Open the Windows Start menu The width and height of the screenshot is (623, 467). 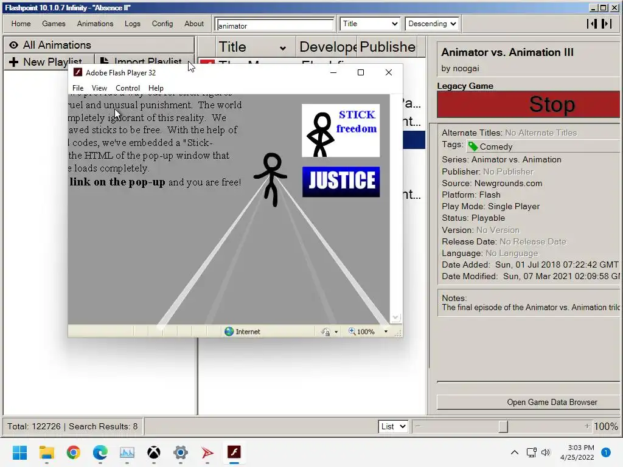[x=19, y=452]
